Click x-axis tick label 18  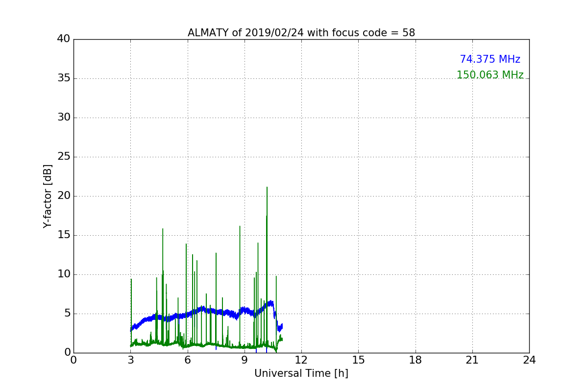(x=416, y=360)
